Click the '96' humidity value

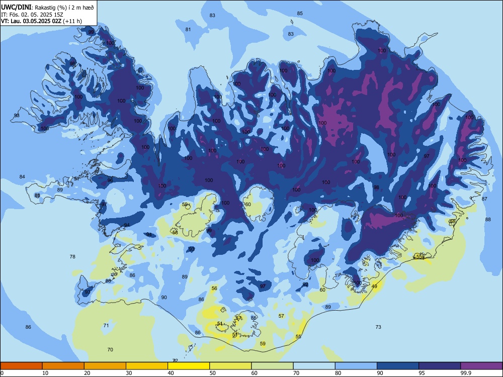pos(110,180)
